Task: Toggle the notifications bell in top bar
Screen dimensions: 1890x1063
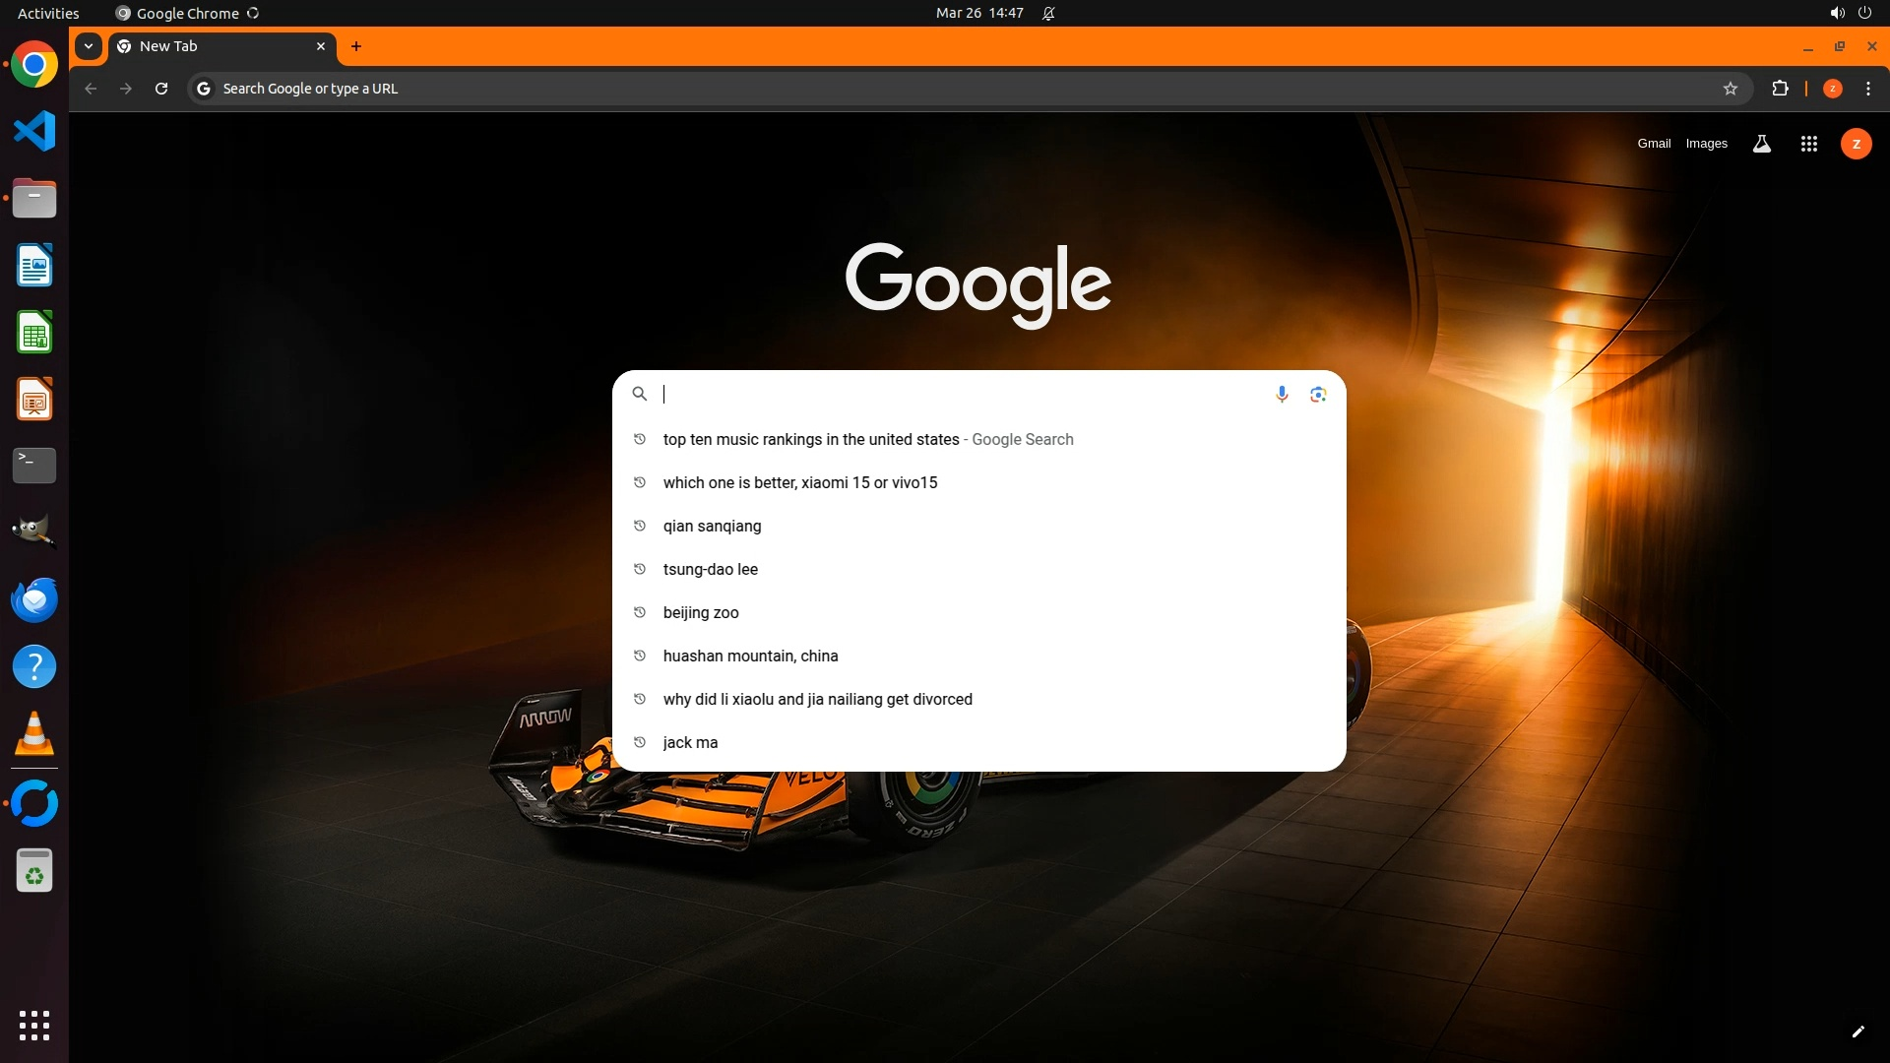Action: point(1048,13)
